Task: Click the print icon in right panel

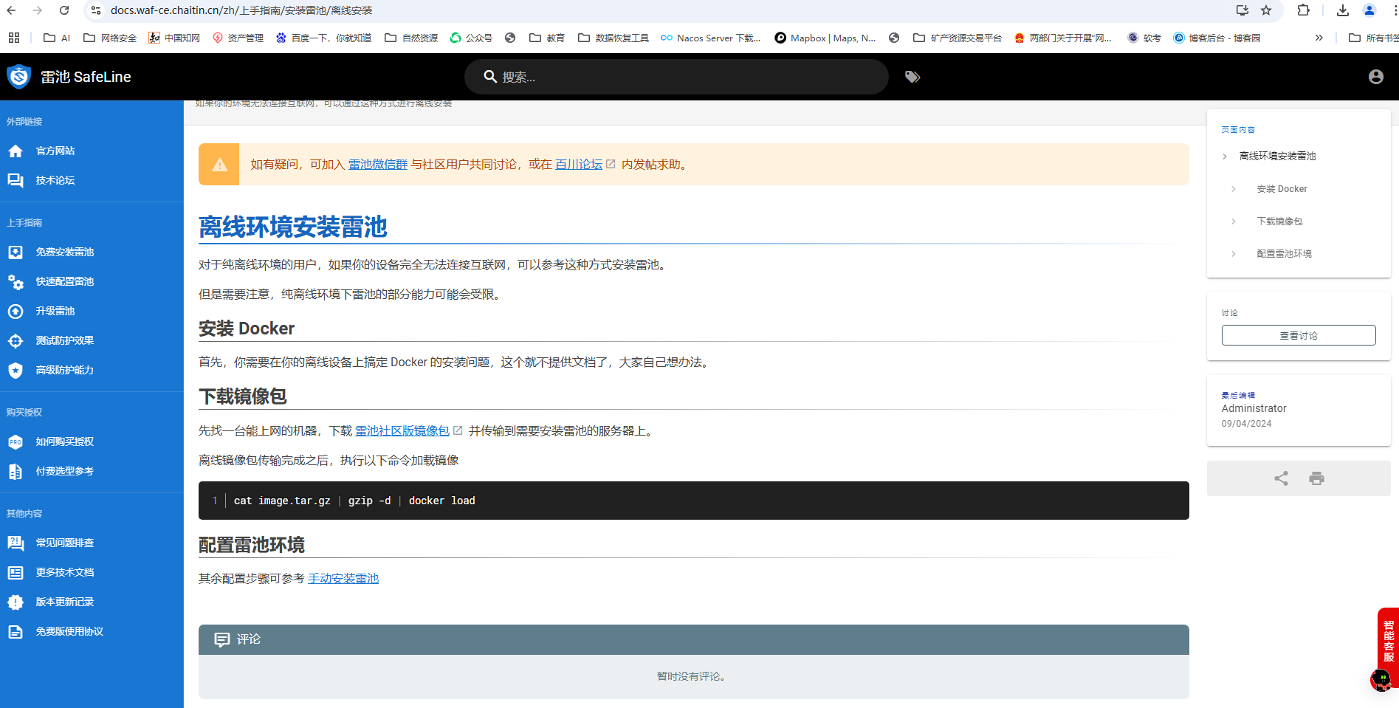Action: click(x=1316, y=478)
